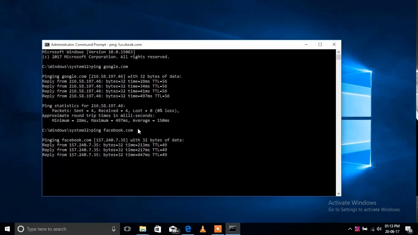The image size is (418, 235).
Task: Click the Microsoft Corporation copyright line
Action: (x=105, y=57)
